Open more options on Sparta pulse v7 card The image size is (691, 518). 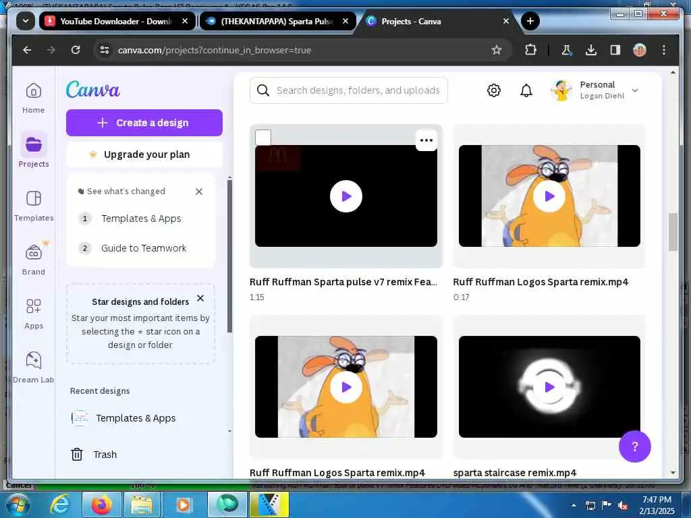coord(426,140)
